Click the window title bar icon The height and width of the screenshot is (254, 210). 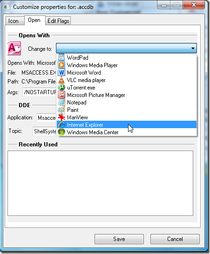pos(7,7)
